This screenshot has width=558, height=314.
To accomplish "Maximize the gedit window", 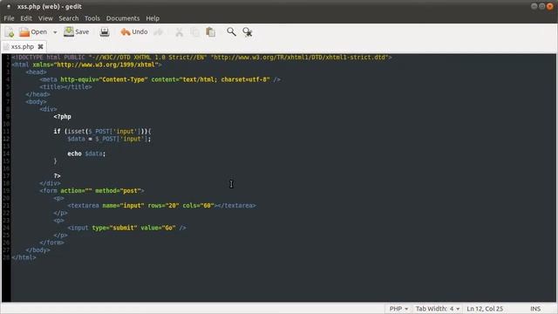I will coord(542,6).
